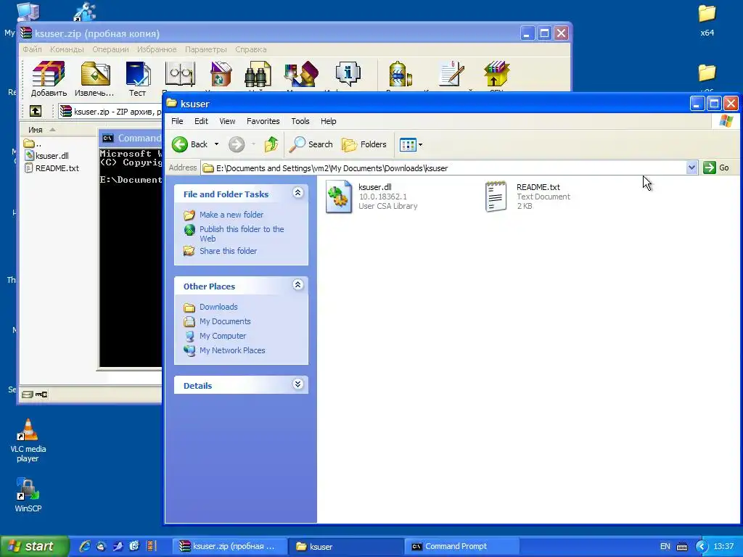Open the Операции menu in WinRAR
Screen dimensions: 743x557
(x=110, y=49)
